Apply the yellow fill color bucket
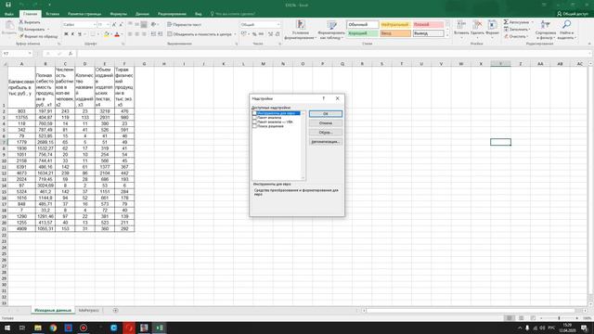 (x=107, y=34)
